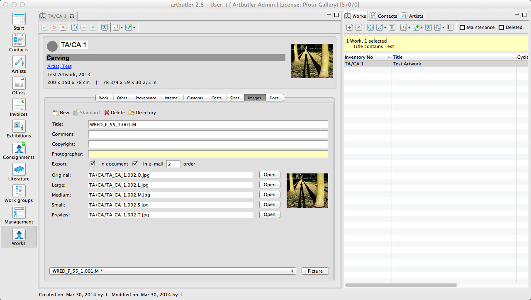Toggle the 'in document' export checkbox
Viewport: 531px width, 300px height.
(93, 163)
